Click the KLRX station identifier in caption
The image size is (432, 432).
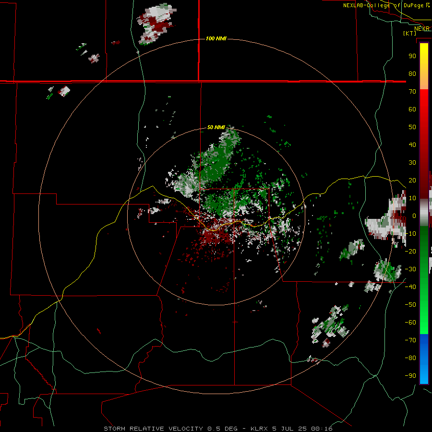259,429
